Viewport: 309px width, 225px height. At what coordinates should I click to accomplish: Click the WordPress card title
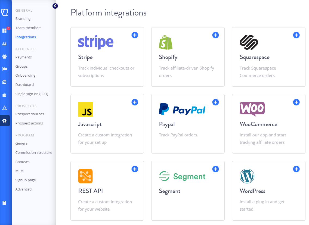pyautogui.click(x=252, y=191)
